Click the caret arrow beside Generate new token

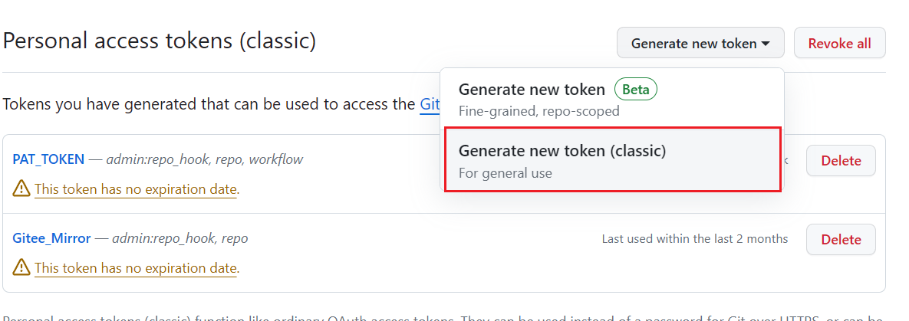pyautogui.click(x=766, y=44)
